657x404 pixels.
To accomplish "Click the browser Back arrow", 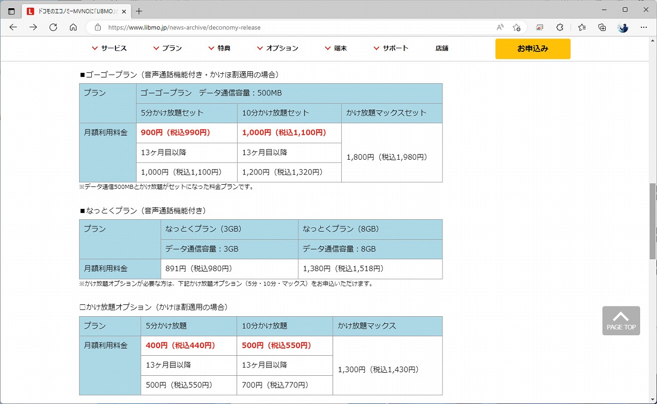I will pyautogui.click(x=13, y=27).
